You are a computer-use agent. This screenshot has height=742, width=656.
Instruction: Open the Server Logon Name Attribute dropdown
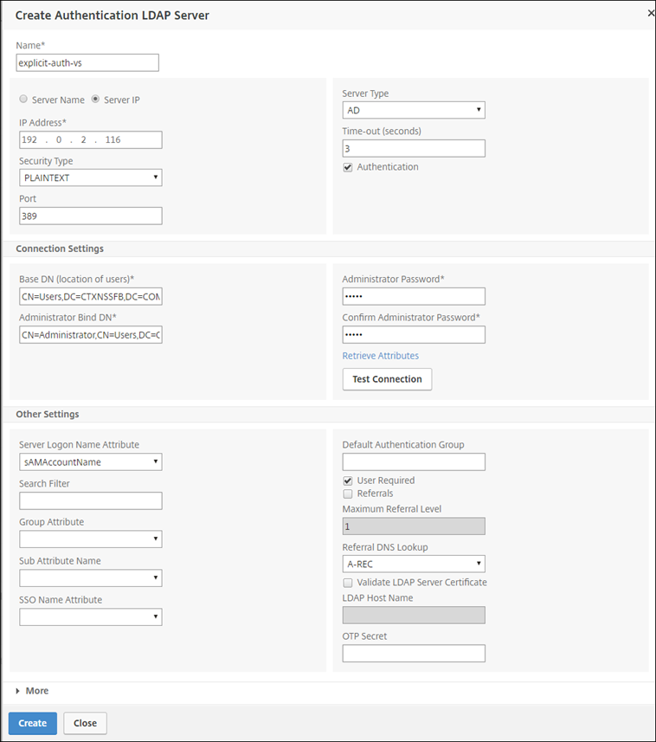(x=90, y=461)
